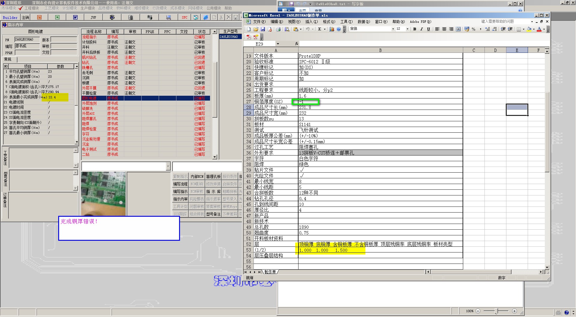
Task: Click Excel's Print Preview icon
Action: coord(287,29)
